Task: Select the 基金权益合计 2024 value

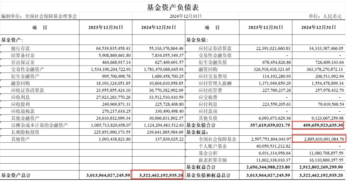Action: 318,167
